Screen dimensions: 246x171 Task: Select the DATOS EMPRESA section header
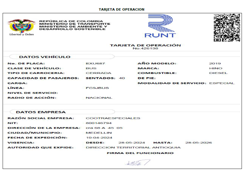tap(41, 112)
